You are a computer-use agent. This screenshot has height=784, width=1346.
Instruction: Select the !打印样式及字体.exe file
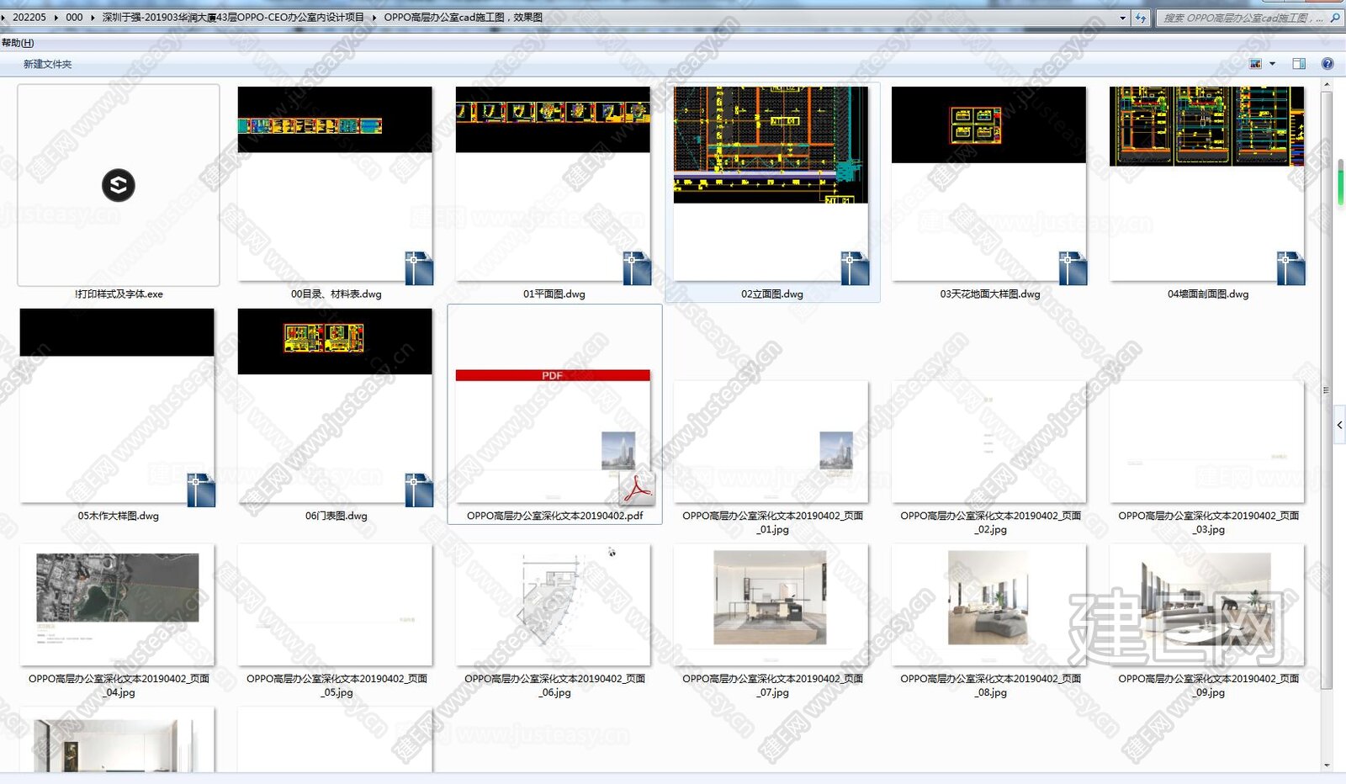tap(119, 193)
